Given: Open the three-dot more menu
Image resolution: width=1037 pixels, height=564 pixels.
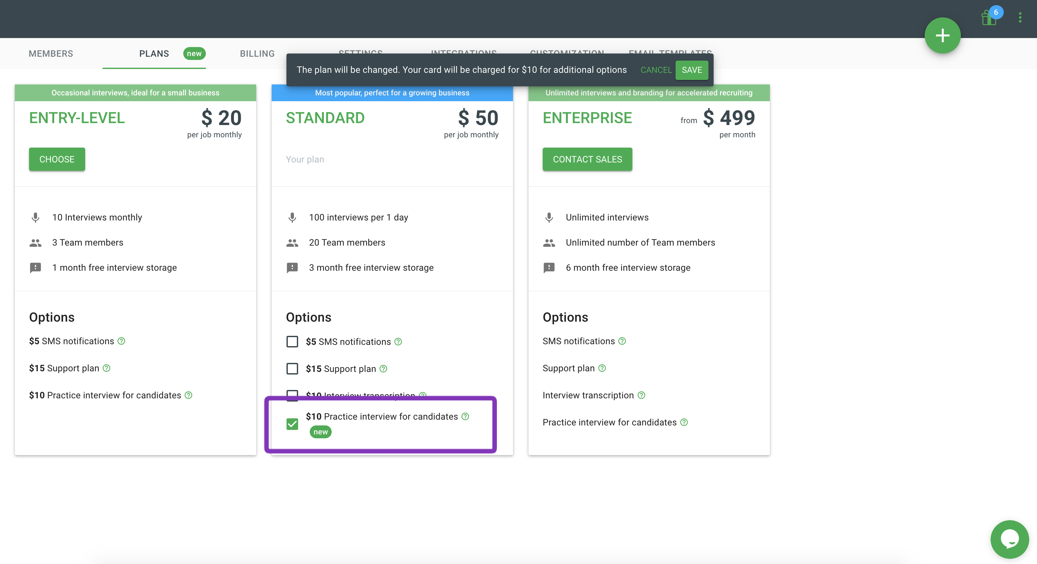Looking at the screenshot, I should tap(1020, 17).
